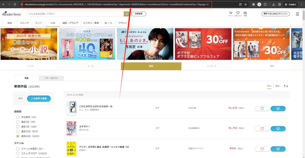Open アジア、太平洋に潜る book title link
The width and height of the screenshot is (305, 158).
point(104,147)
